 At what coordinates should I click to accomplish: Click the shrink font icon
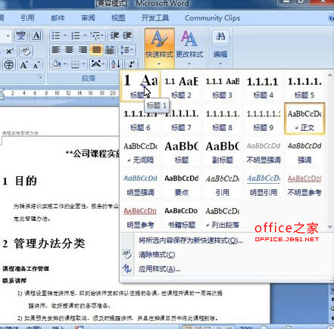(x=36, y=65)
